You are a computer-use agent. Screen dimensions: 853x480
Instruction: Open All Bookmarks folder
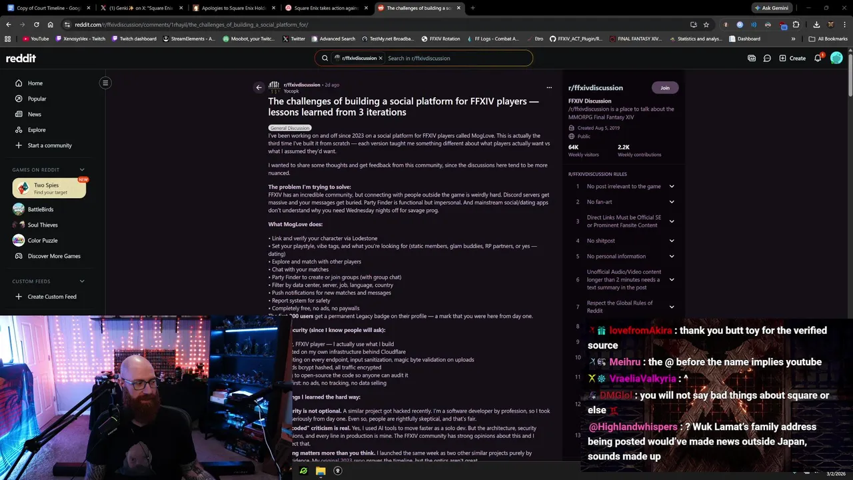[x=828, y=39]
